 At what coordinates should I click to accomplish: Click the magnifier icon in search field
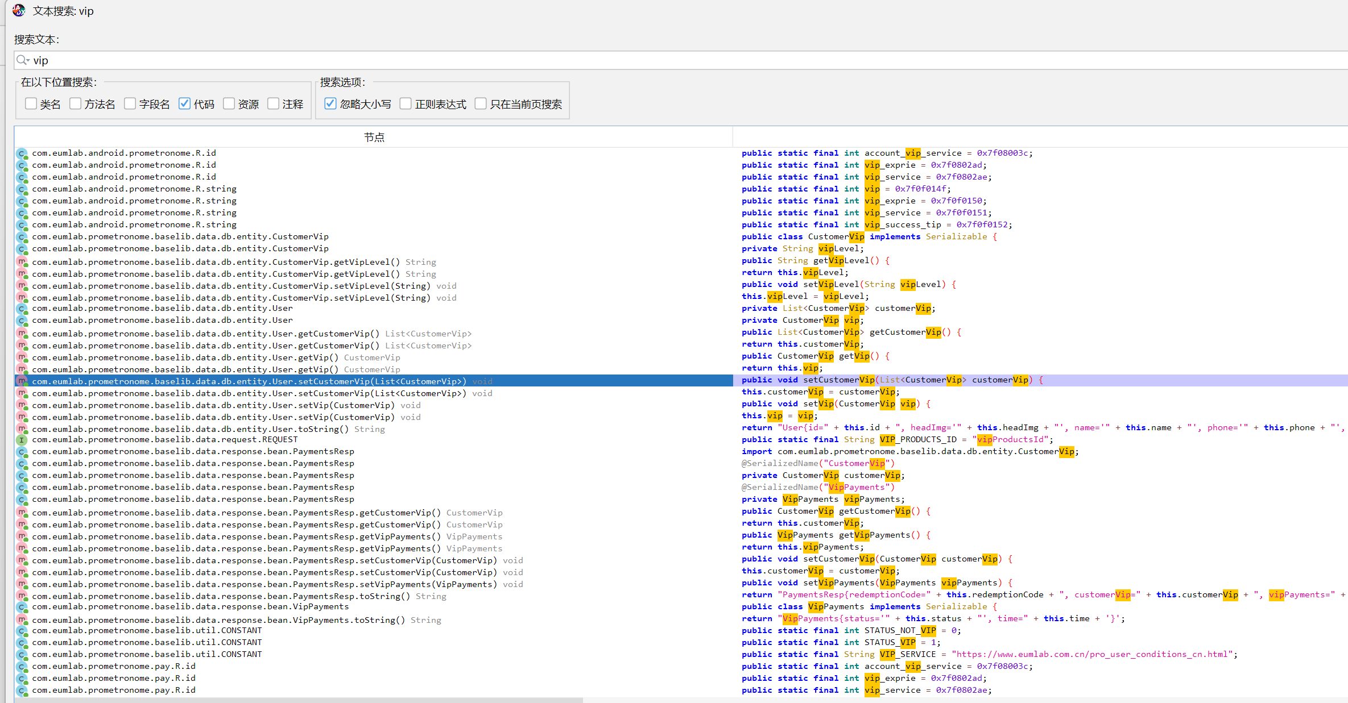pyautogui.click(x=21, y=60)
